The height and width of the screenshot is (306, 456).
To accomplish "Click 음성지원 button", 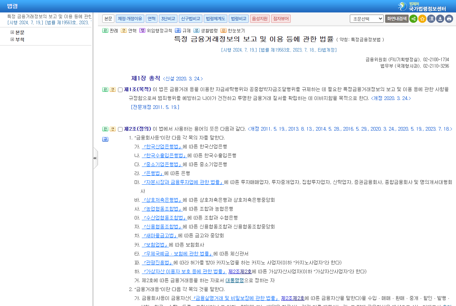I will point(260,19).
